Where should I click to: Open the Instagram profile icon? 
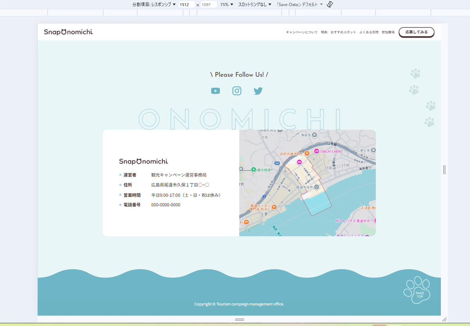pos(237,90)
